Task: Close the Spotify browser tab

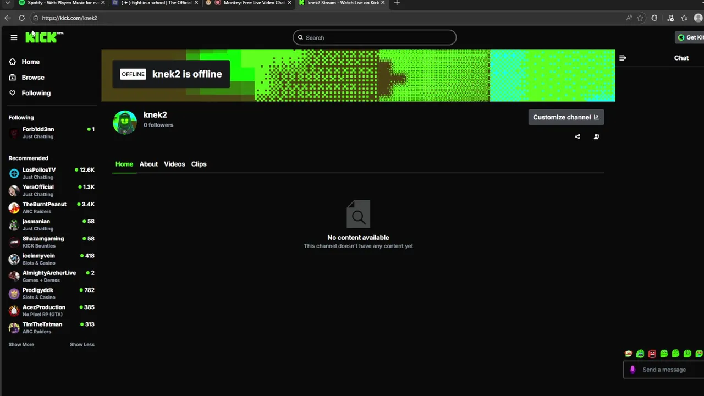Action: click(102, 3)
